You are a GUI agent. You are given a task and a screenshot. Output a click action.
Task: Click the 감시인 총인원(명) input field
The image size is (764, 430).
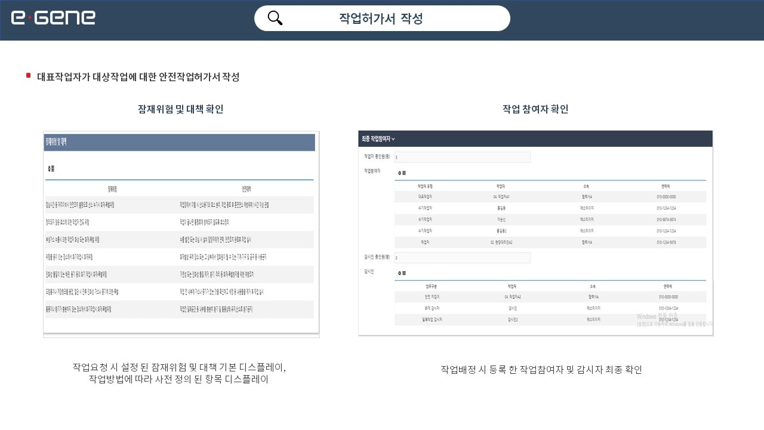click(x=462, y=257)
